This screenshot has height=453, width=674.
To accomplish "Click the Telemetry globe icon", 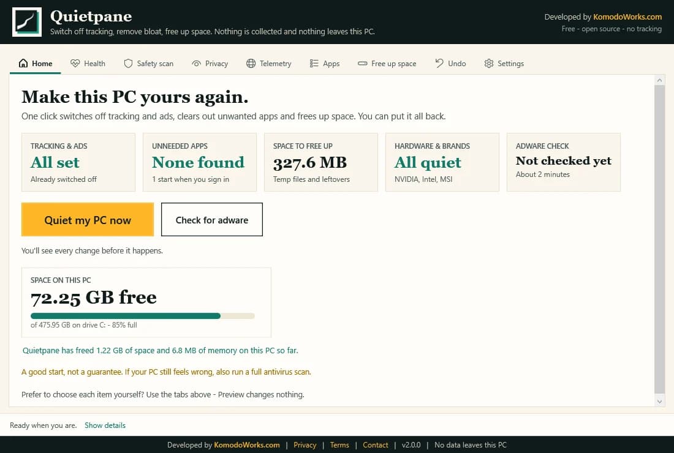I will tap(251, 64).
